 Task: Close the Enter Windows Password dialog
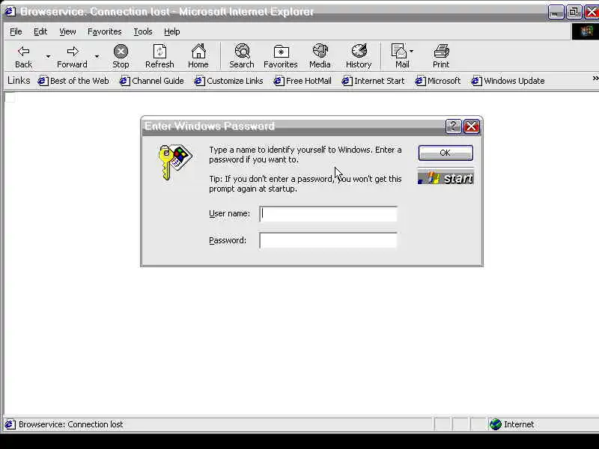point(472,126)
